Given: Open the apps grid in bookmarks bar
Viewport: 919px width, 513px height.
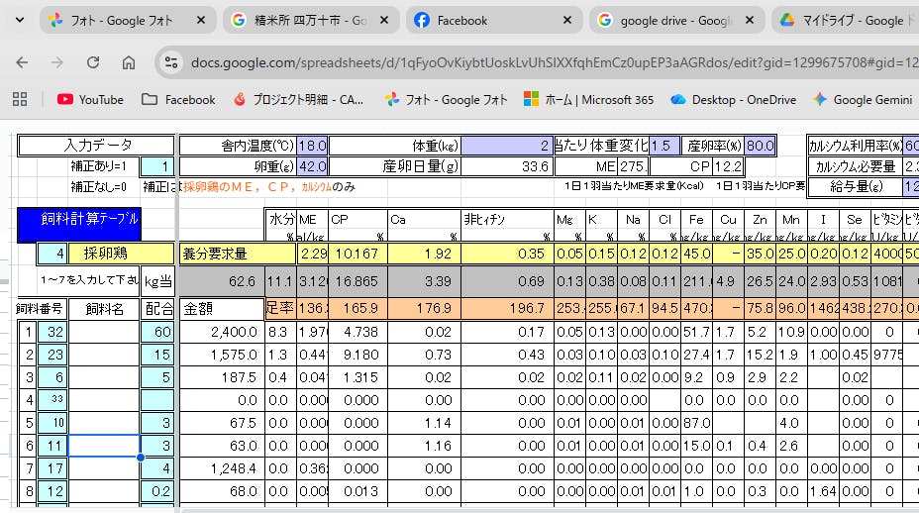Looking at the screenshot, I should click(20, 99).
